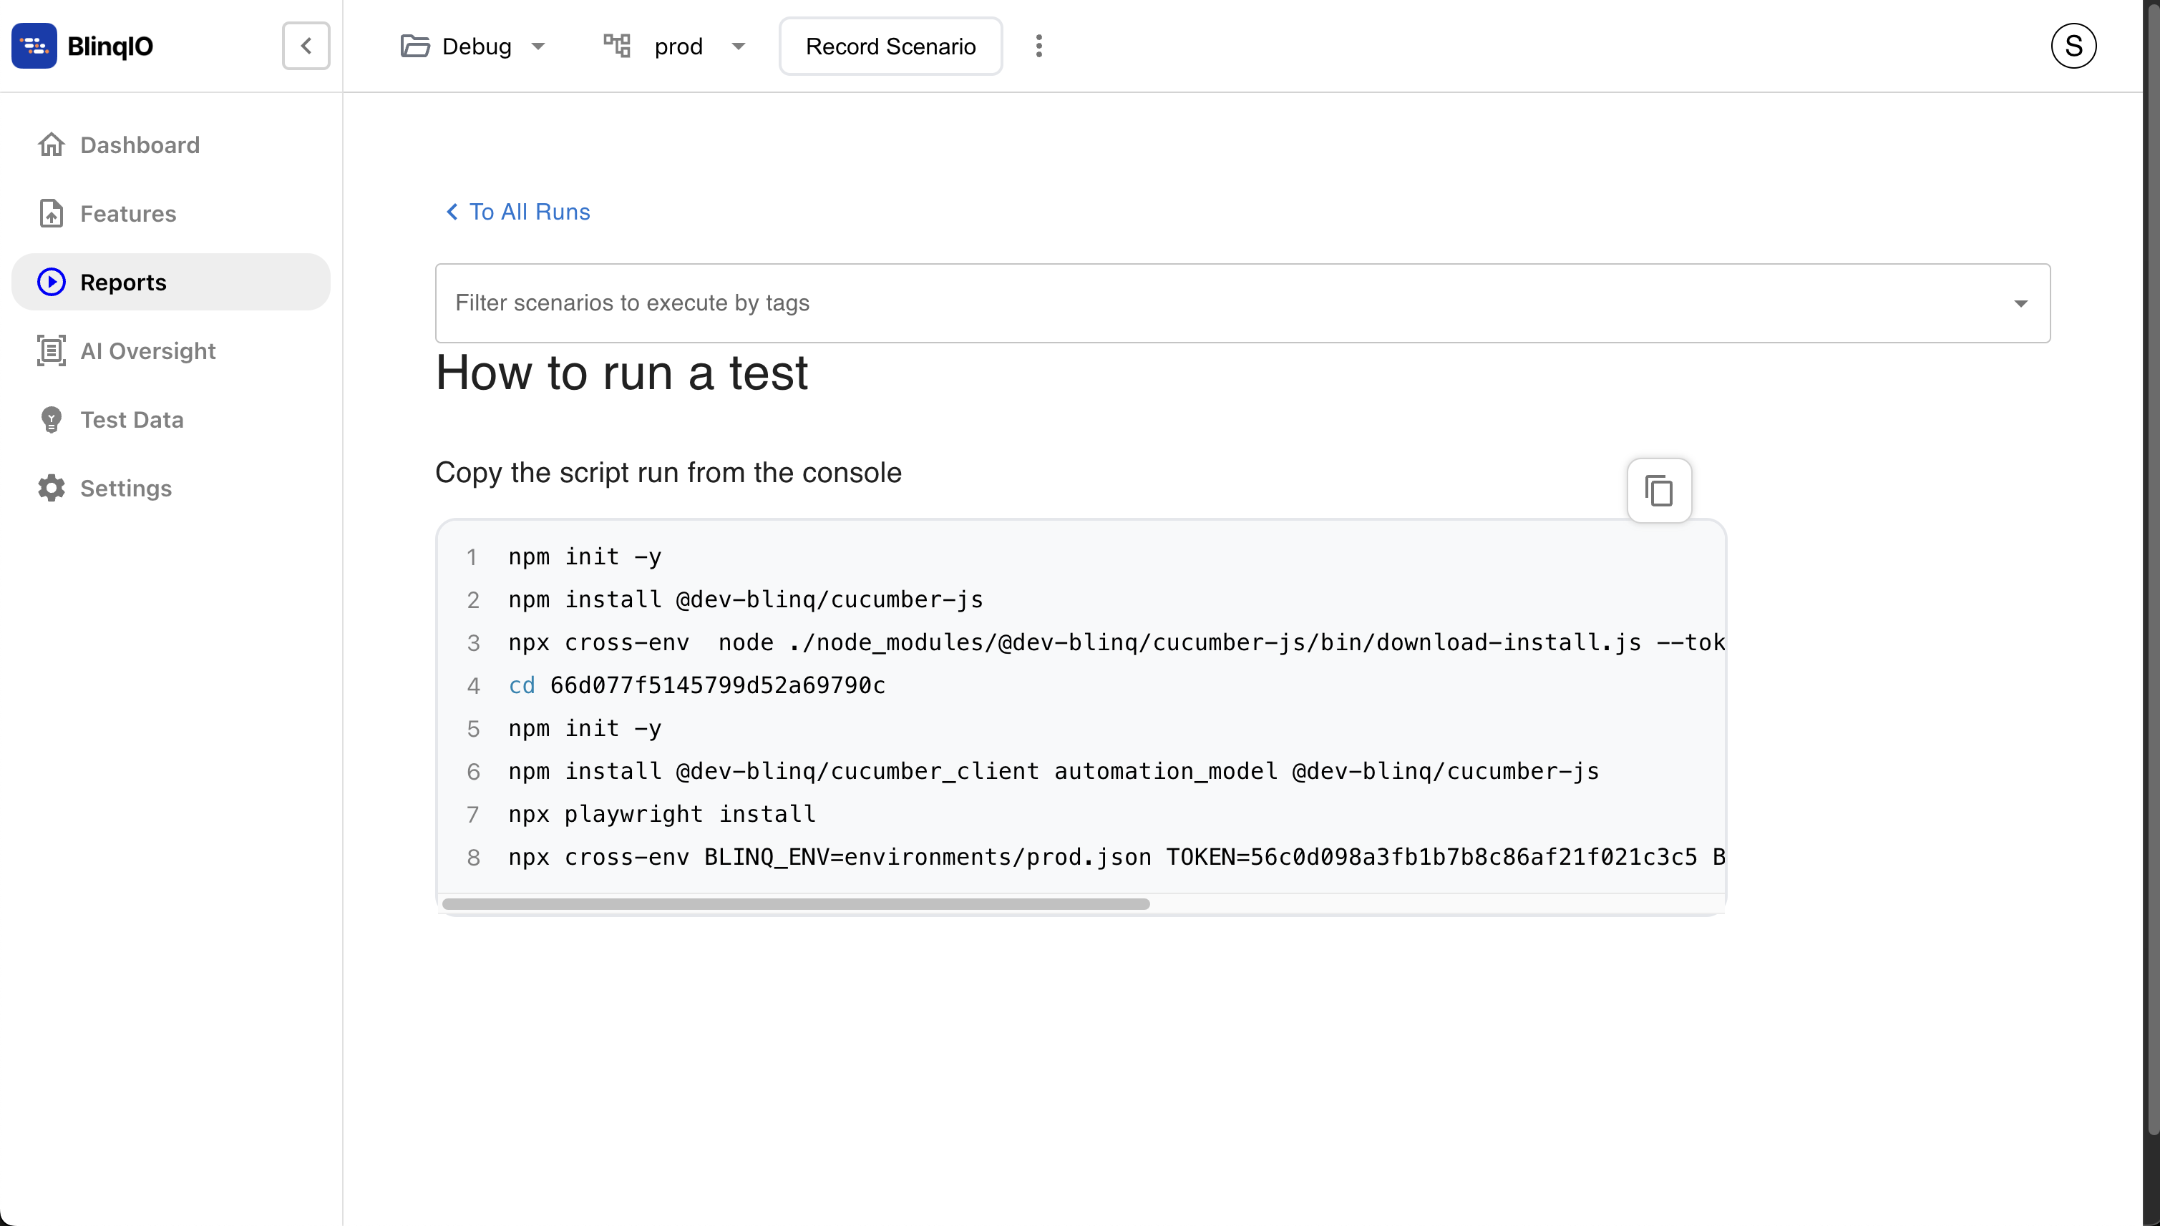
Task: Click the page vertical scrollbar
Action: click(x=2154, y=569)
